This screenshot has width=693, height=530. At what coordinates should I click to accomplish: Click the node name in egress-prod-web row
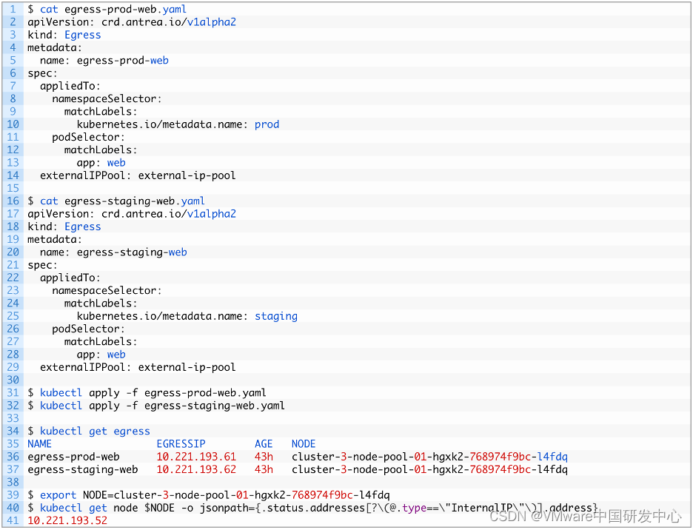(429, 457)
